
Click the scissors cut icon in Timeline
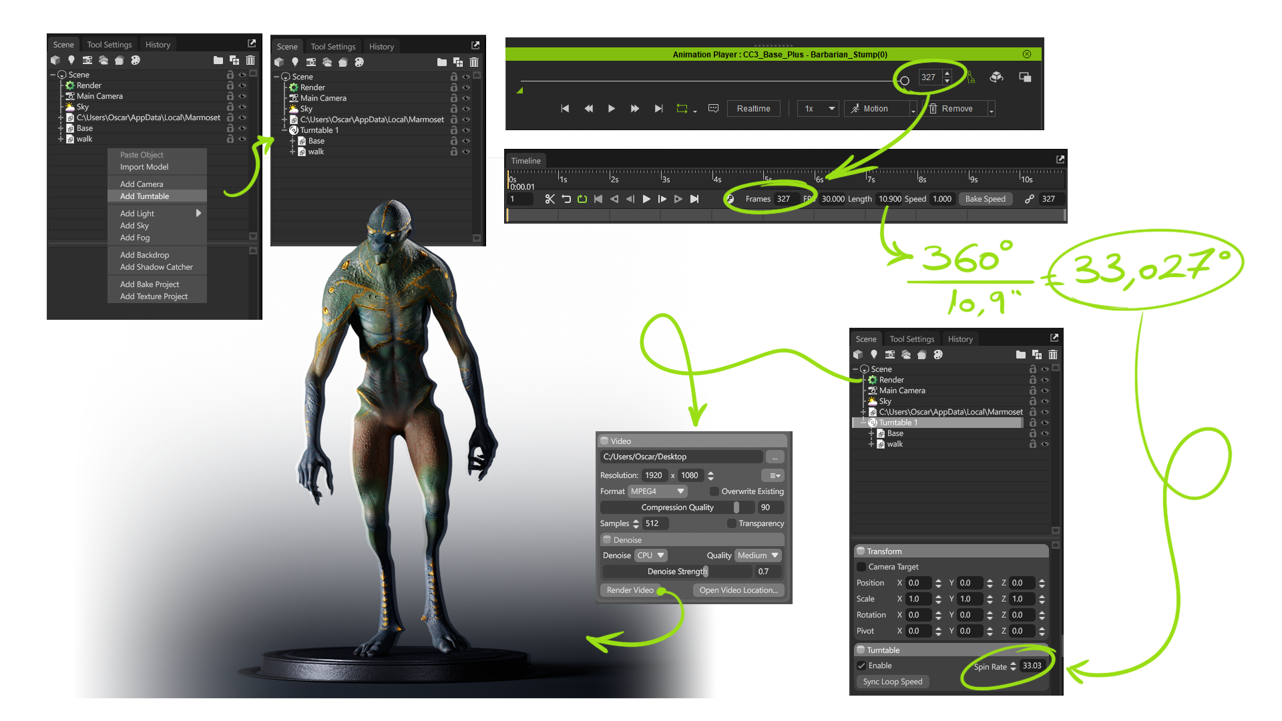(550, 199)
